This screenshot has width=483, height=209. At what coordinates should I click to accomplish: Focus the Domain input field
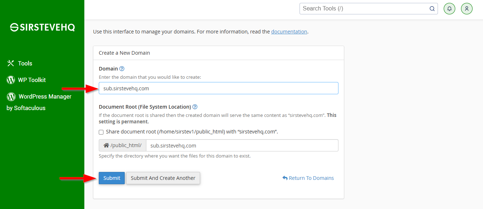(218, 88)
